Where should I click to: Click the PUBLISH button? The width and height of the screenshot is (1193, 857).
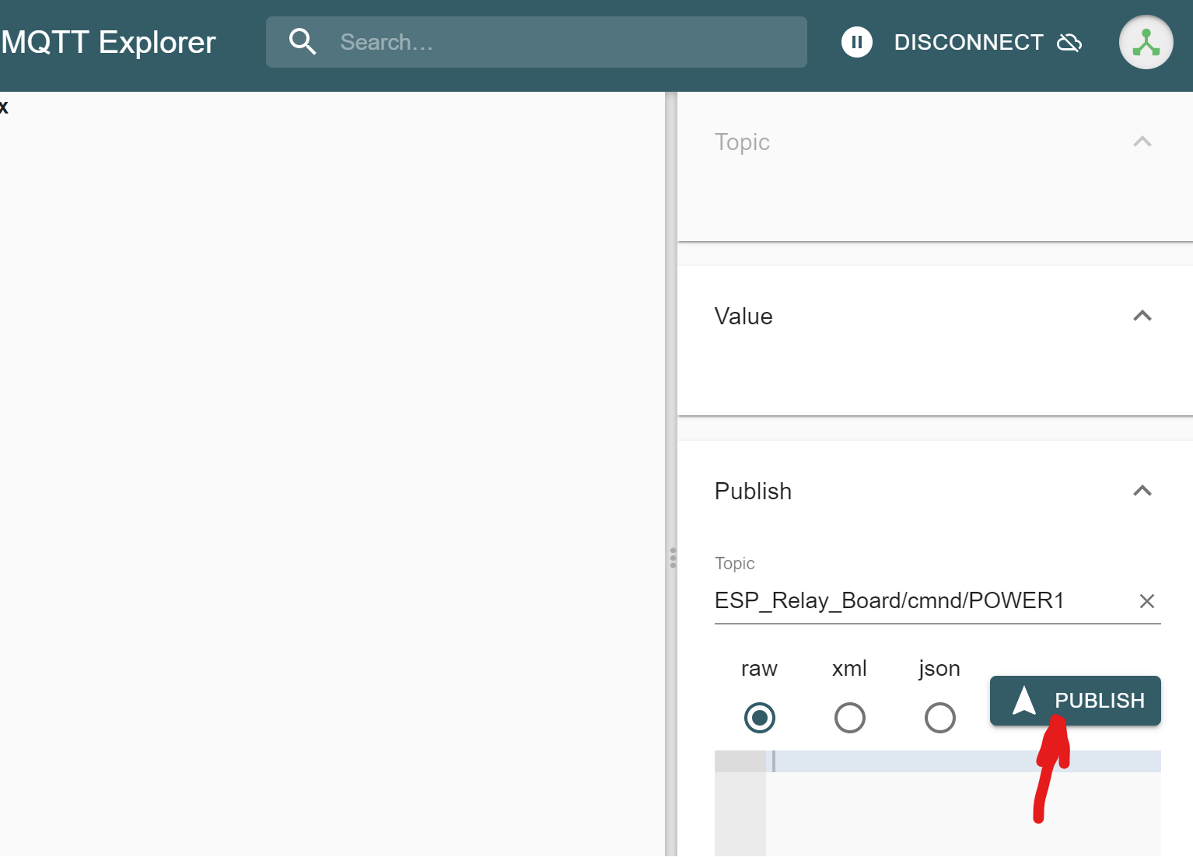click(1075, 701)
